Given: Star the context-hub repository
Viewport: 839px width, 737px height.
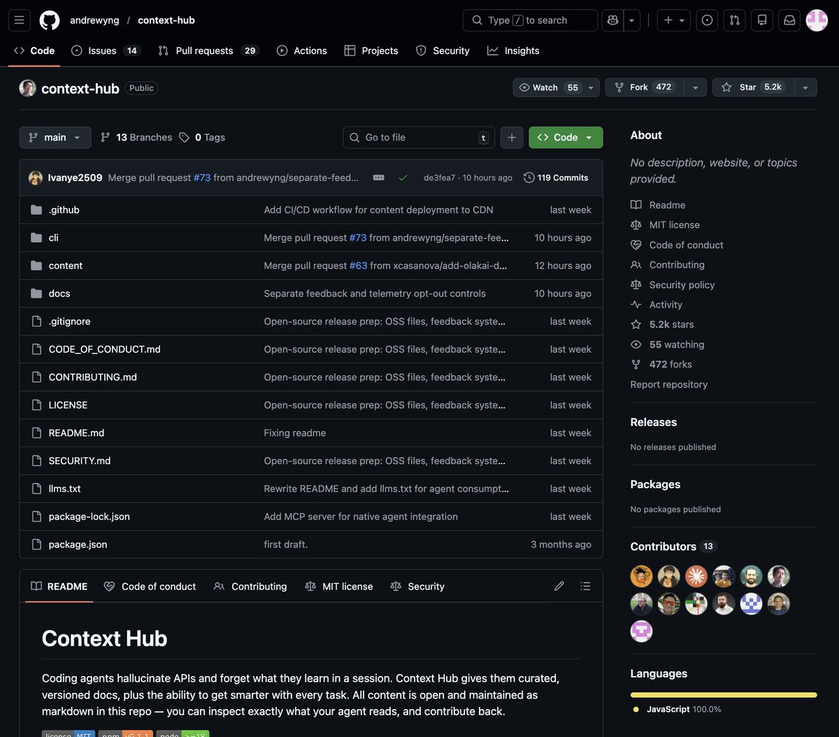Looking at the screenshot, I should (752, 87).
